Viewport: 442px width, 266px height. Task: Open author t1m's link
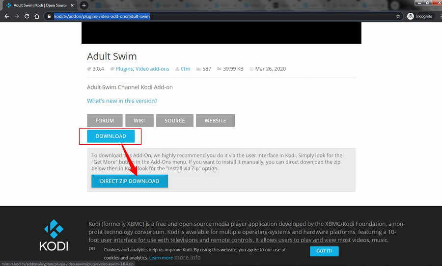coord(185,69)
